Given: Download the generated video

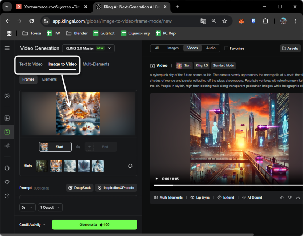Looking at the screenshot, I should (298, 198).
